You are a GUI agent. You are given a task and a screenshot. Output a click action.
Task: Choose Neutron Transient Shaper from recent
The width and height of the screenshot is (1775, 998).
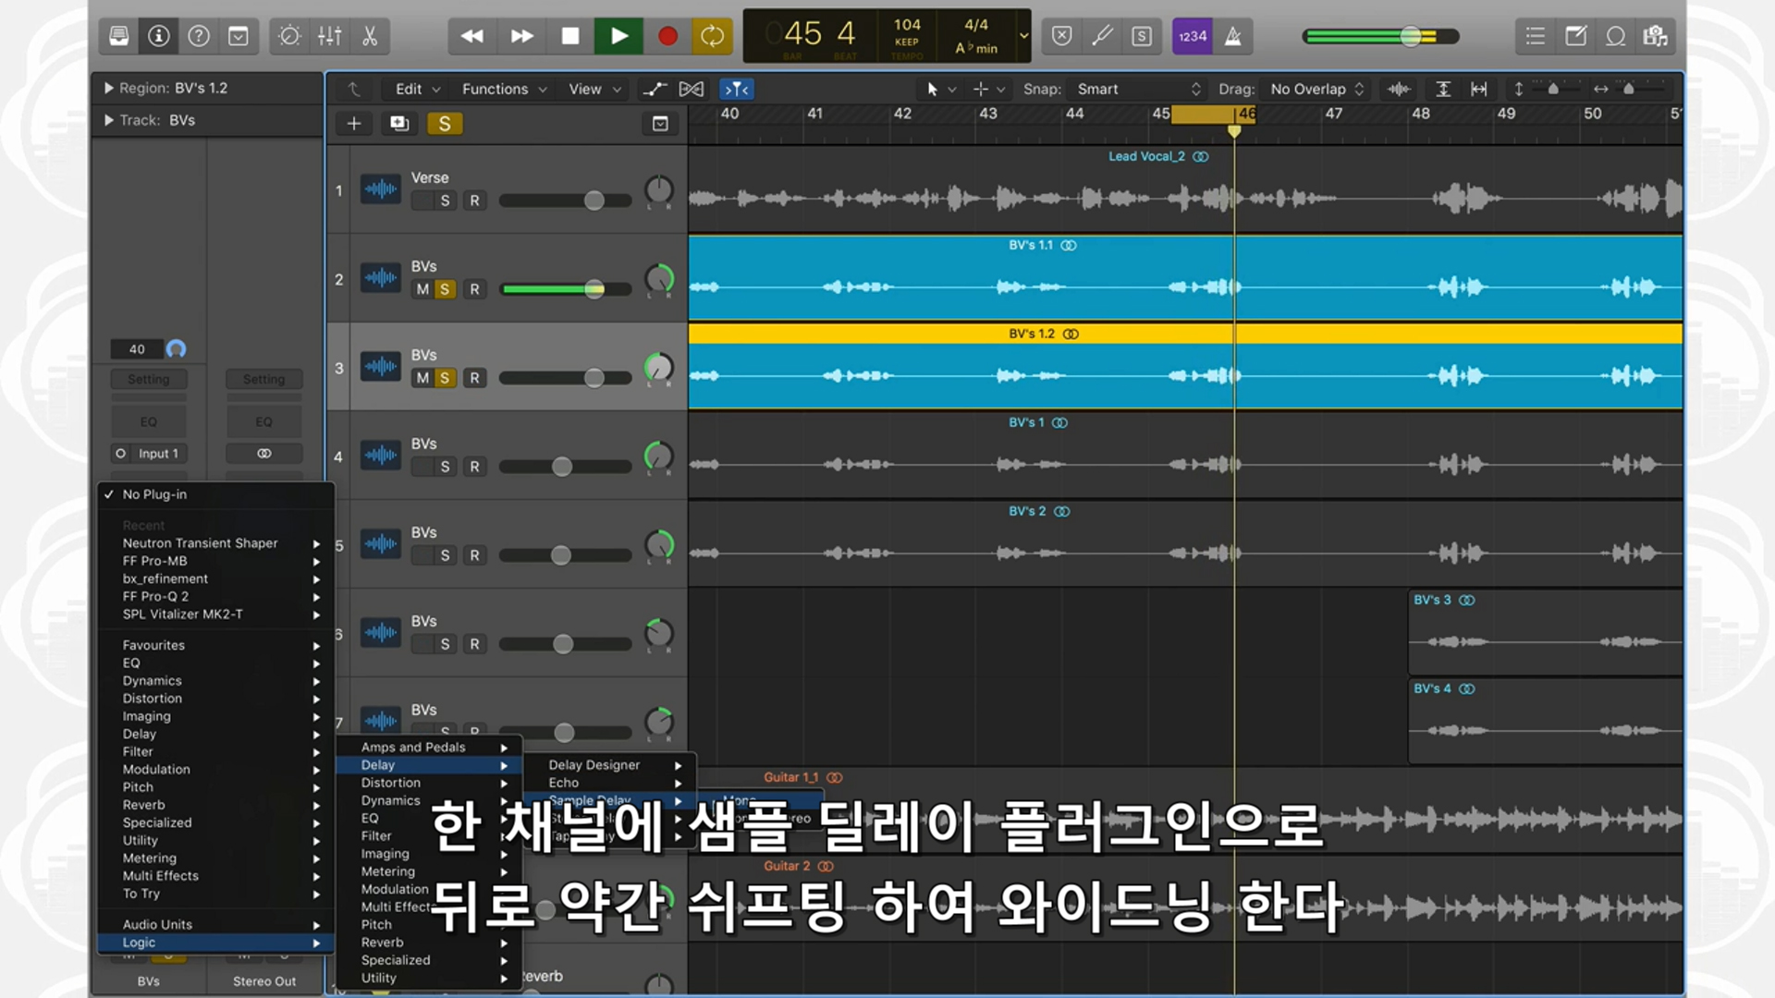point(215,543)
